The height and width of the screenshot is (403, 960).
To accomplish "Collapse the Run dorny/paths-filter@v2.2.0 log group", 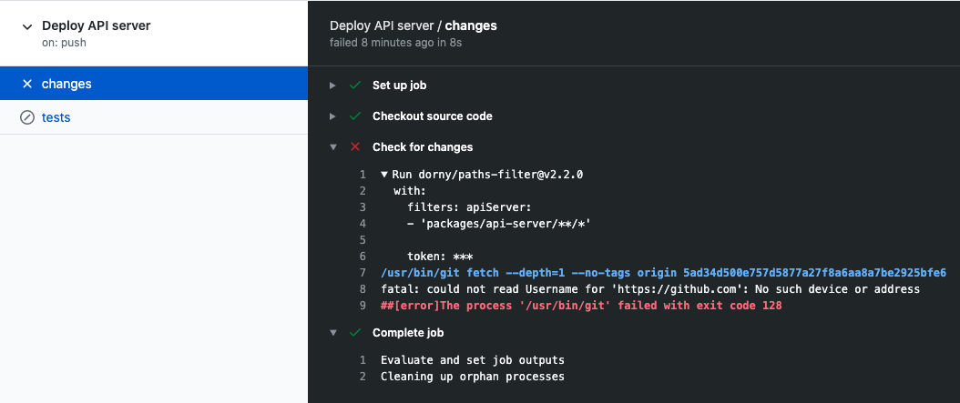I will 384,175.
